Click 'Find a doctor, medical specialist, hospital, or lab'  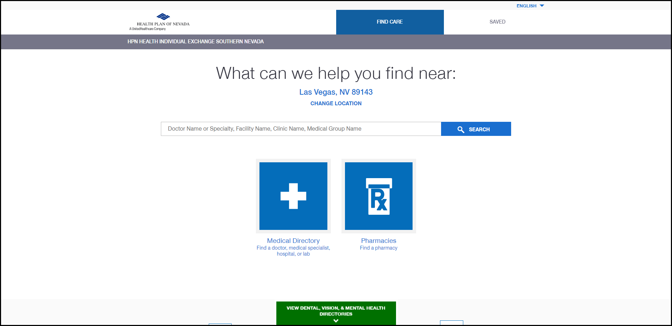[293, 251]
